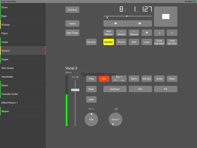Select the Handclaps track
197x148 pixels.
23,77
